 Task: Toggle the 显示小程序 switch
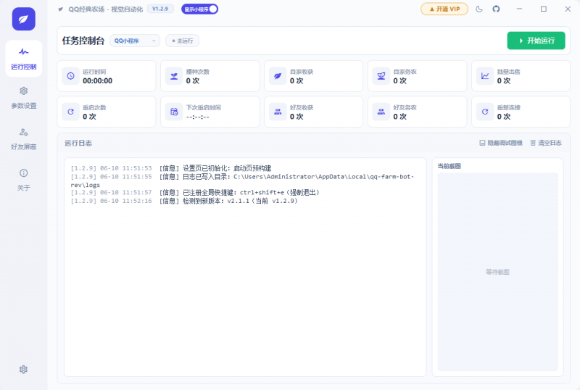coord(200,9)
